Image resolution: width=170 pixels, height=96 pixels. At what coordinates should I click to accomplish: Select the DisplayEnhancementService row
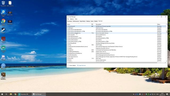[116, 53]
